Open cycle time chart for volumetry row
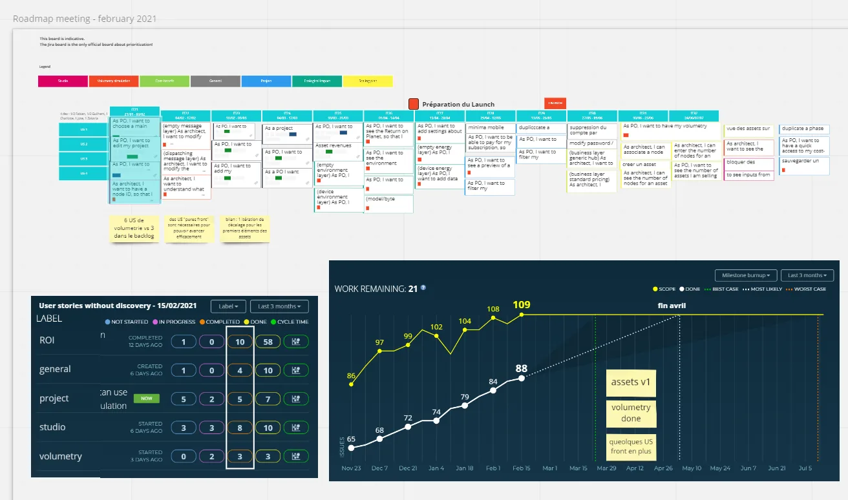 coord(296,456)
